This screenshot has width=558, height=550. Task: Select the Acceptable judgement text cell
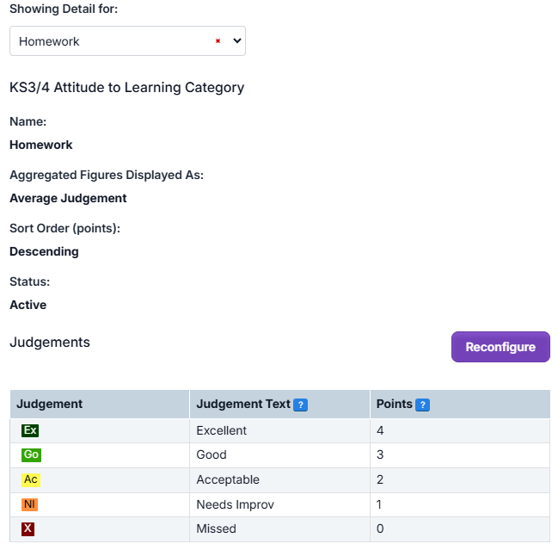coord(228,479)
